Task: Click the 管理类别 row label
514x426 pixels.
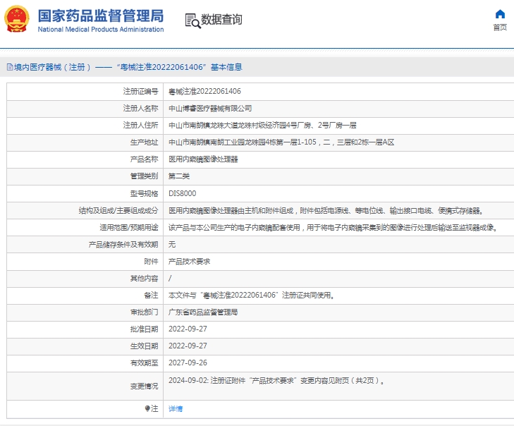Action: pyautogui.click(x=145, y=176)
